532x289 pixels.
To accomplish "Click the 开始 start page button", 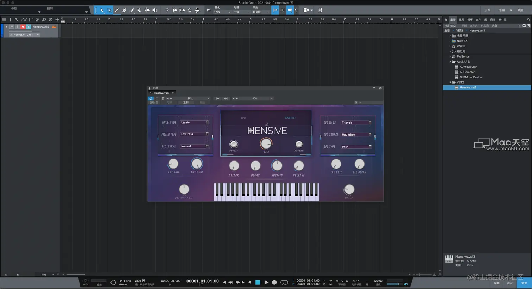I will pos(487,10).
